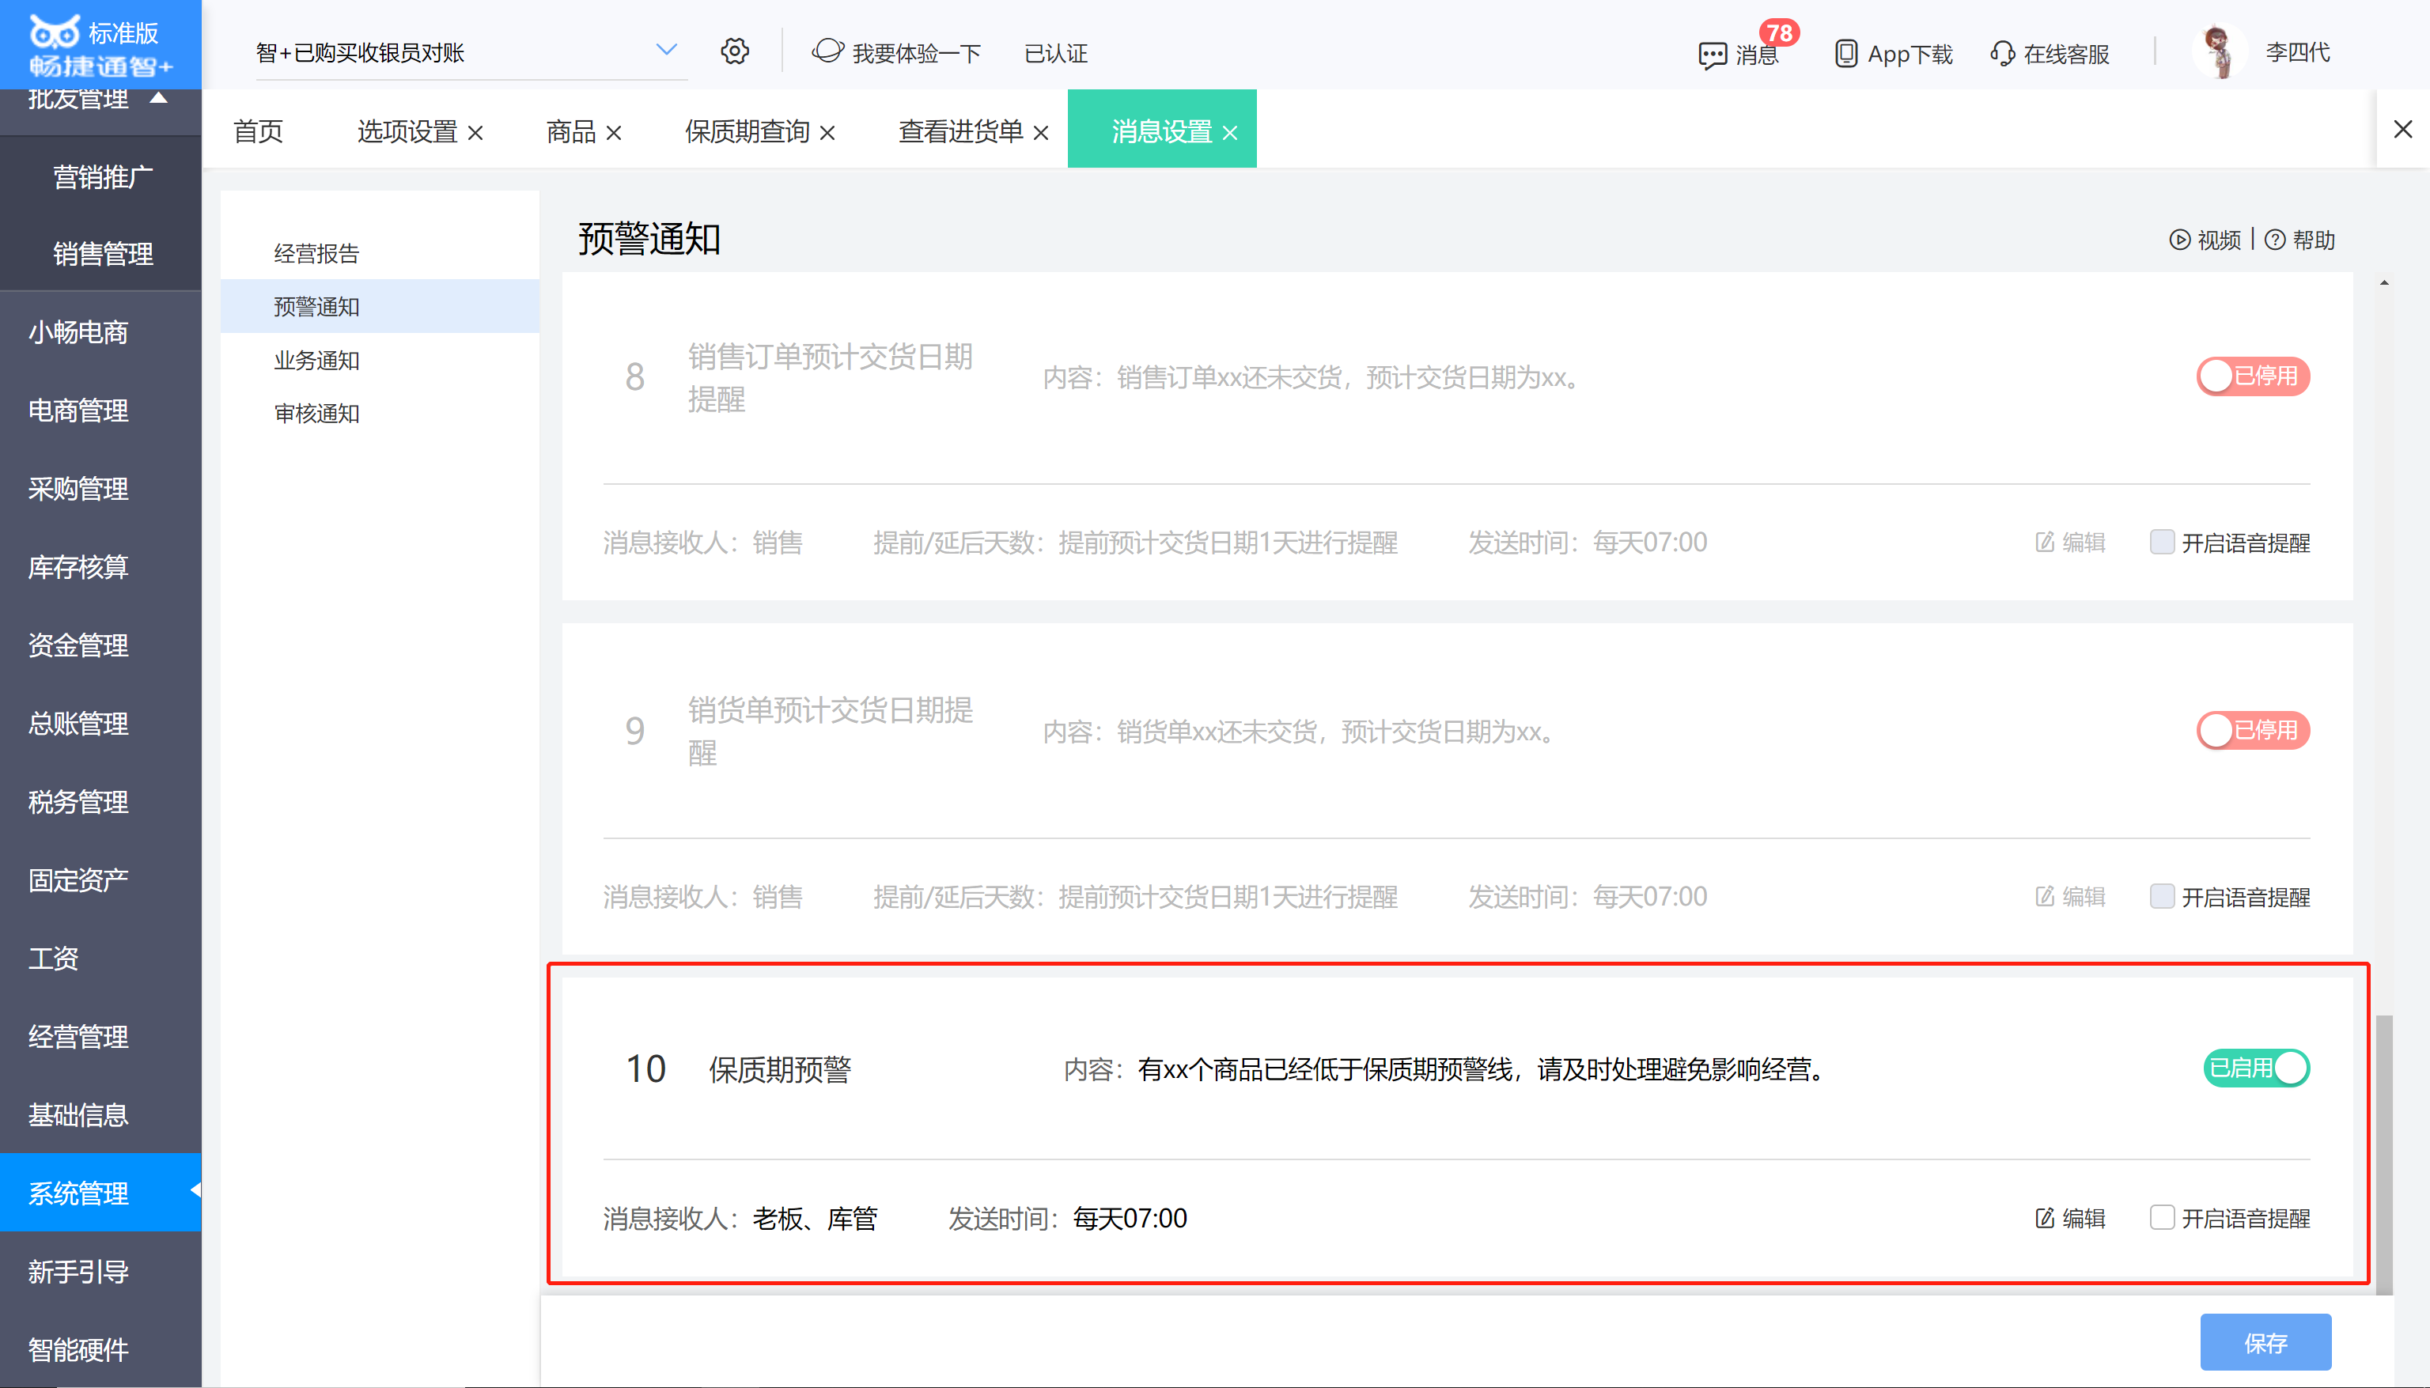This screenshot has height=1388, width=2430.
Task: Click the blue 保存 button
Action: click(2265, 1342)
